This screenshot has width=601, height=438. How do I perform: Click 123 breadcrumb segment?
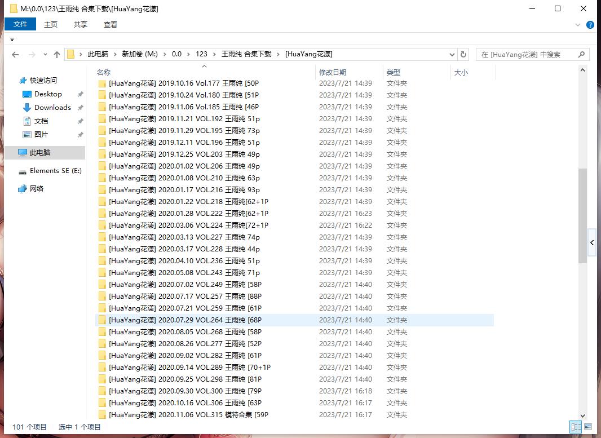pos(202,54)
